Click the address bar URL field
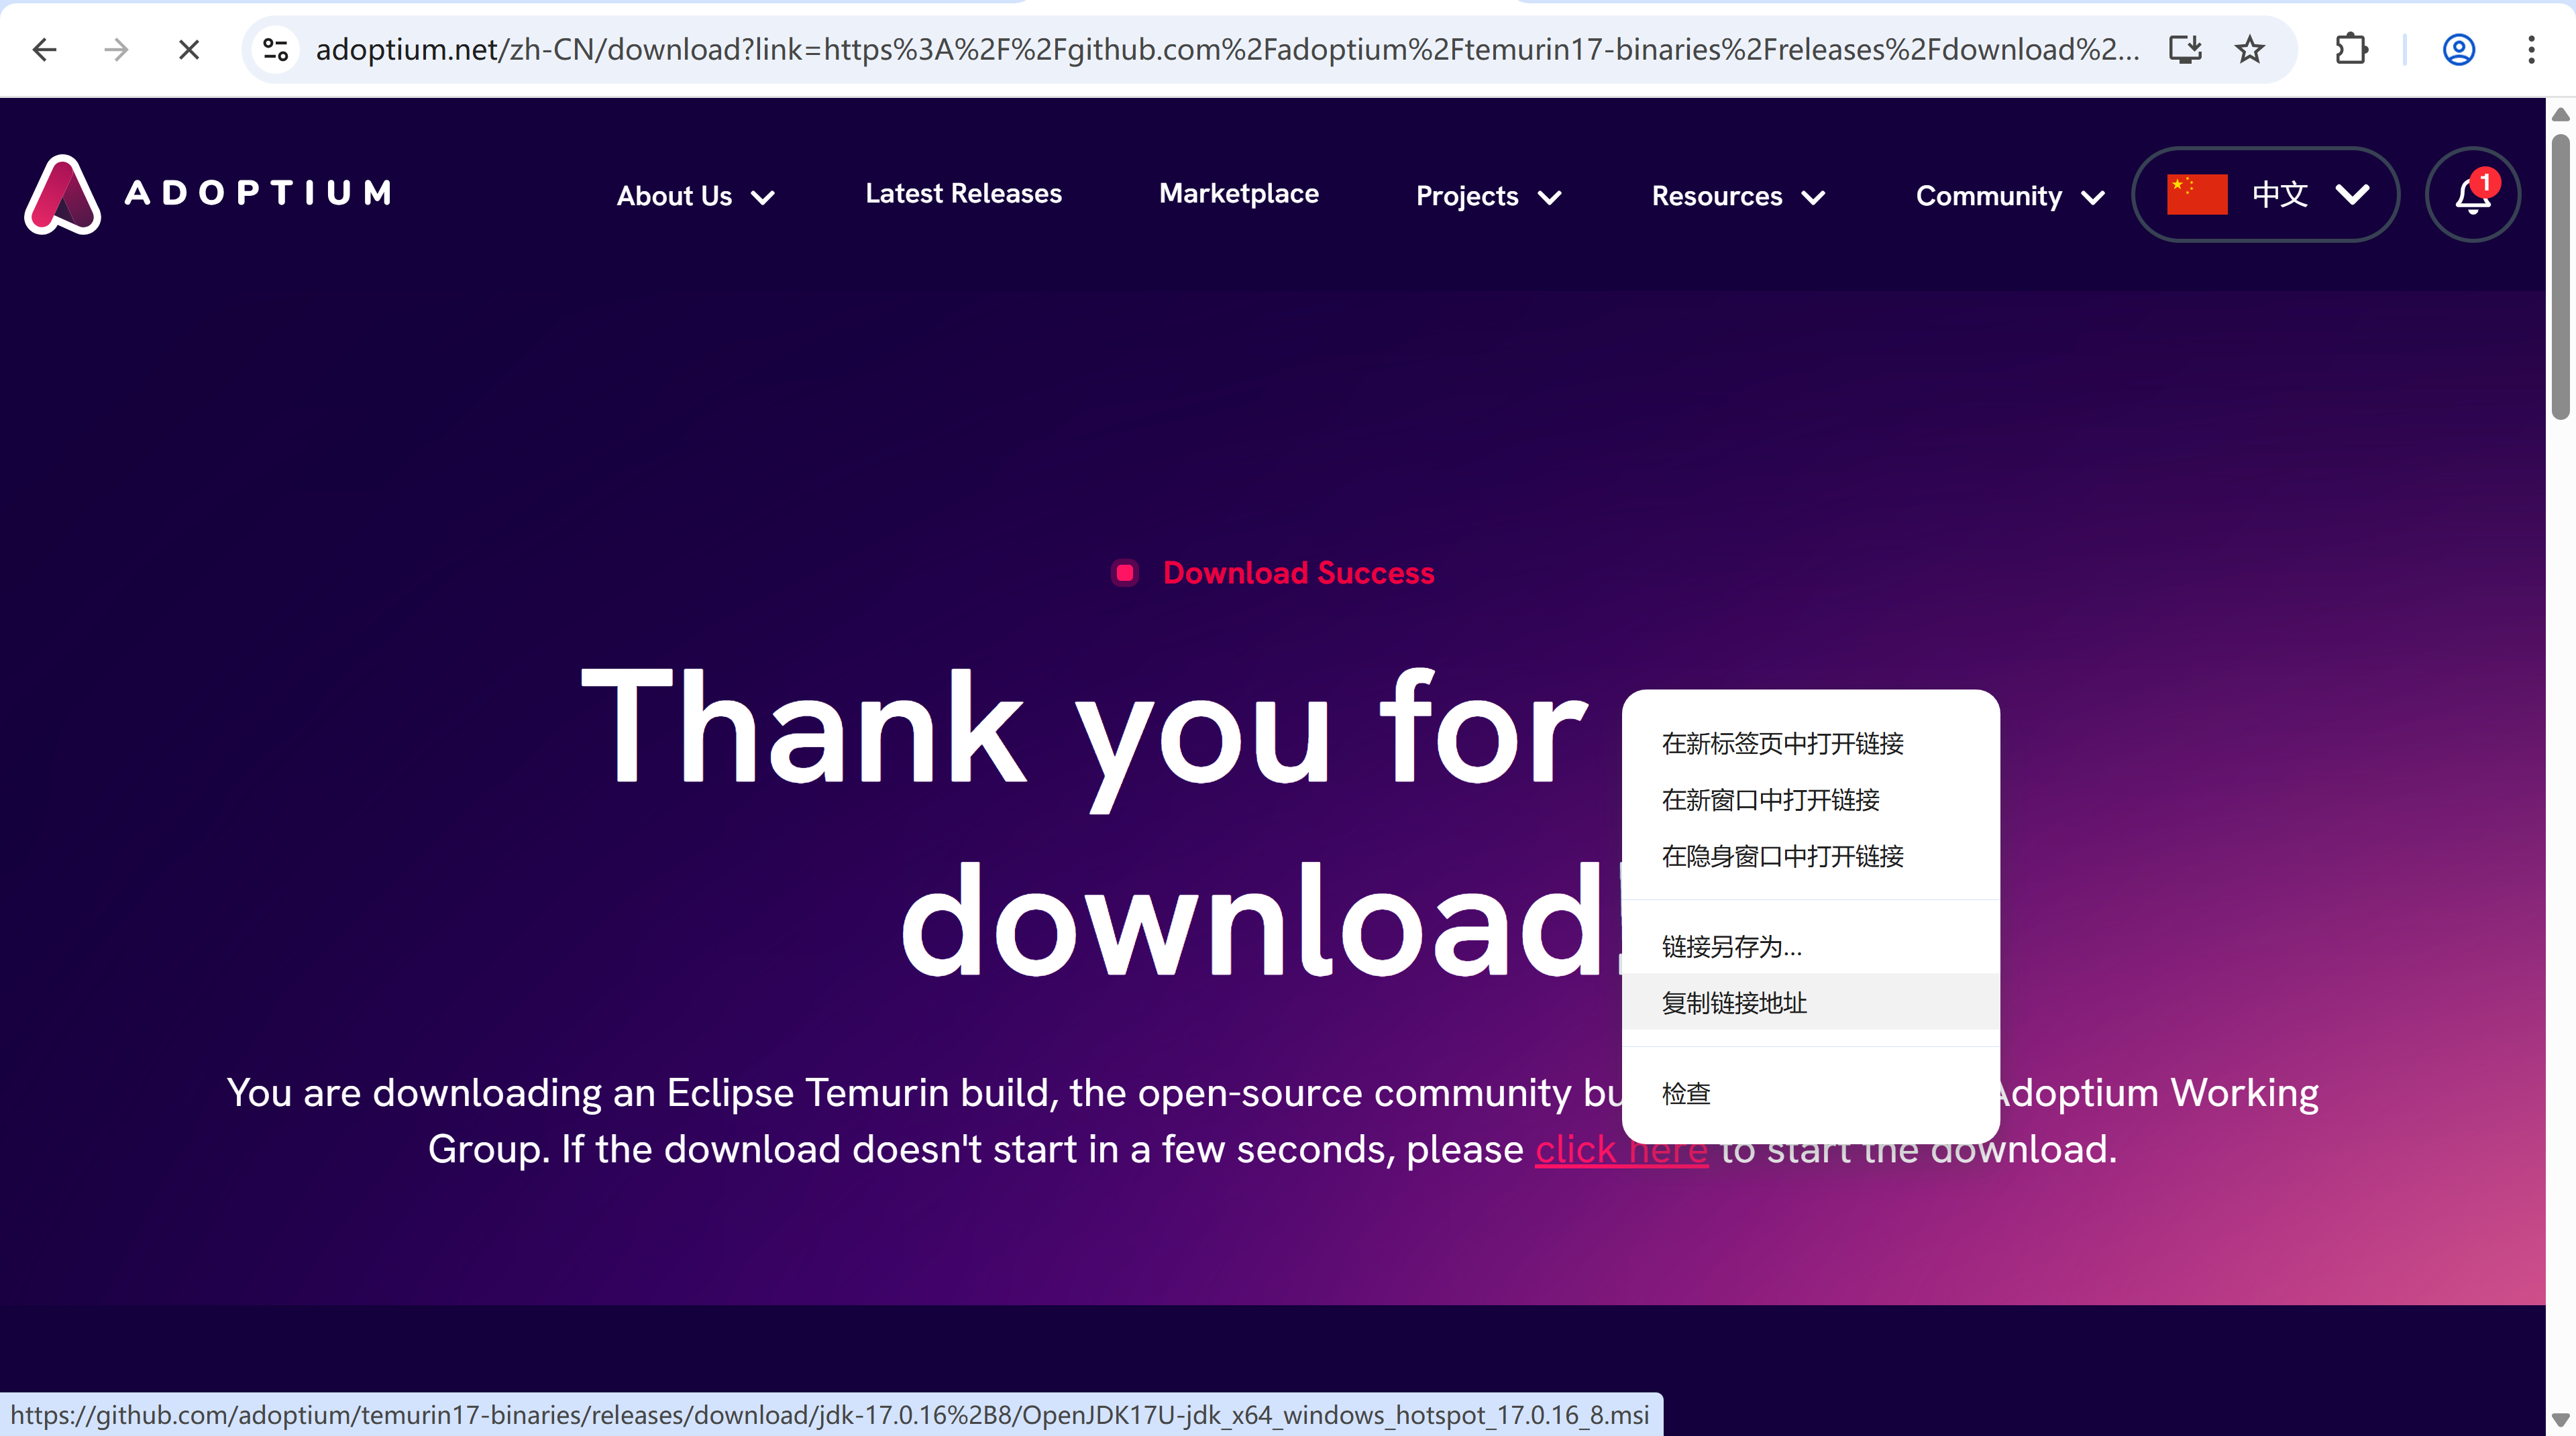Screen dimensions: 2576x1436 pyautogui.click(x=1228, y=49)
